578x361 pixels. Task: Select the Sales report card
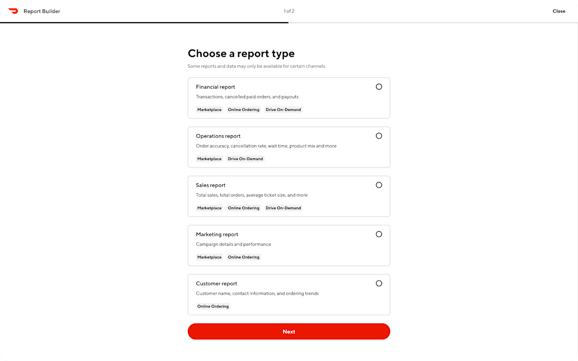point(289,196)
